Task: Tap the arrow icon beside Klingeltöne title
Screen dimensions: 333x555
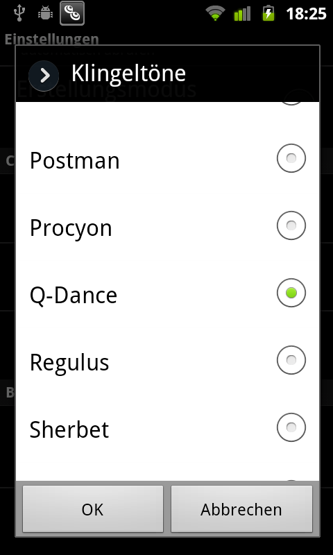Action: (x=44, y=76)
